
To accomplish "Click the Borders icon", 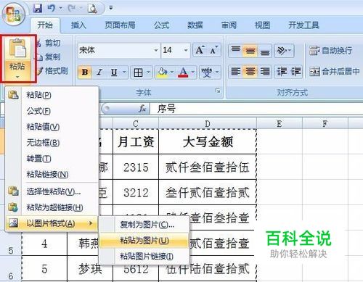I will pyautogui.click(x=138, y=72).
